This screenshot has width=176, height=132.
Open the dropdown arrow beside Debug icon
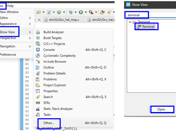coord(75,12)
